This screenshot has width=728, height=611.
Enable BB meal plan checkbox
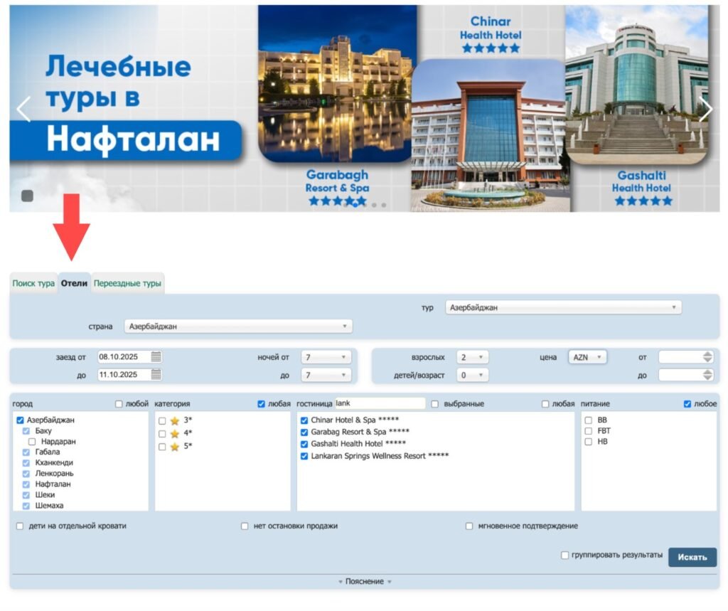[x=588, y=420]
